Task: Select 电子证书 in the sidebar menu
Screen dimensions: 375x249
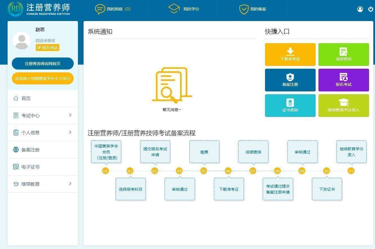Action: [30, 167]
